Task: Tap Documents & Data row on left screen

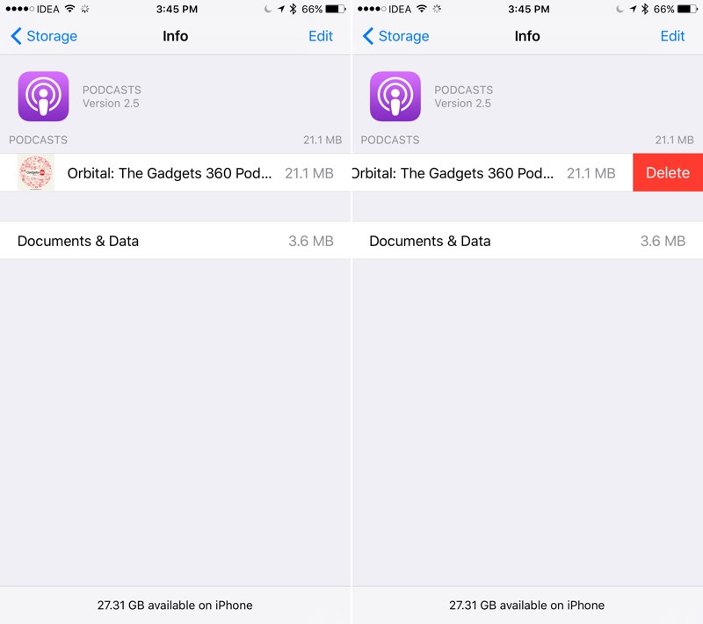Action: pos(175,241)
